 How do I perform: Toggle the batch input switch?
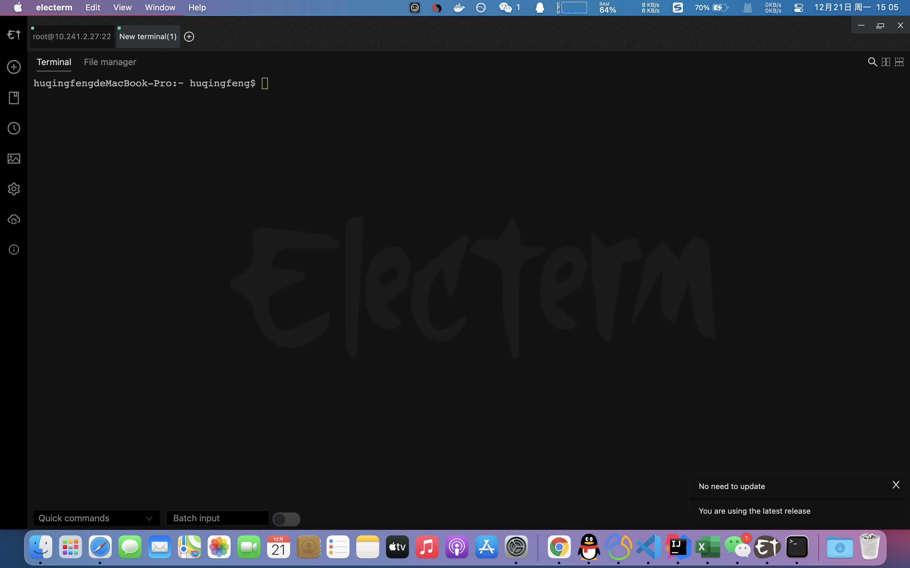[286, 519]
